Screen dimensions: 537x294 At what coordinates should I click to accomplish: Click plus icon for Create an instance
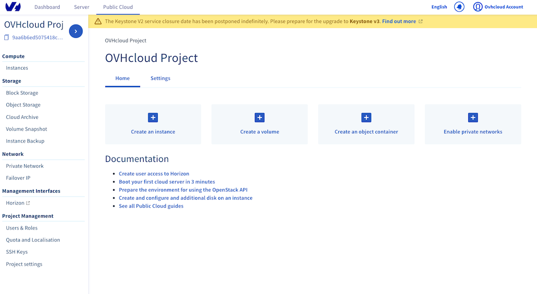[x=153, y=117]
